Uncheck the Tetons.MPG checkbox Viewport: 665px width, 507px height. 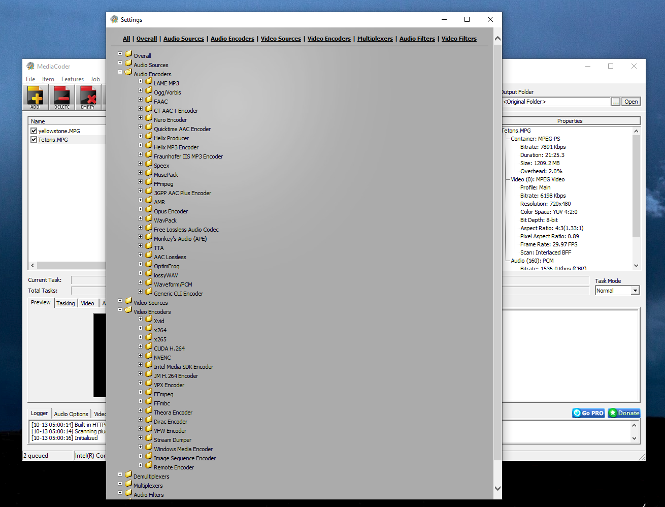point(34,139)
